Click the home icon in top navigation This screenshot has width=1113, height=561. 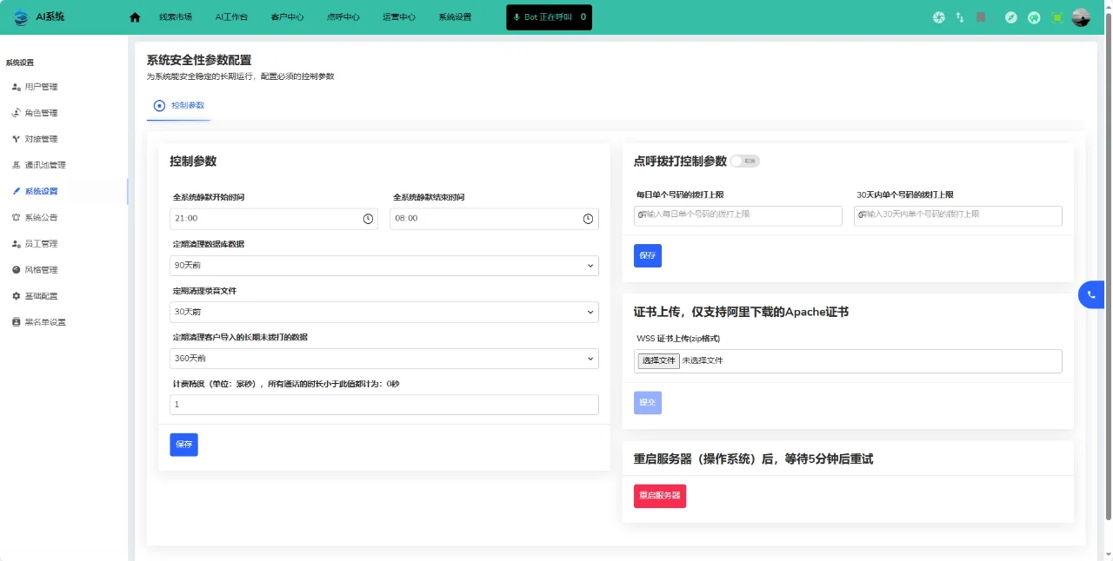tap(135, 17)
